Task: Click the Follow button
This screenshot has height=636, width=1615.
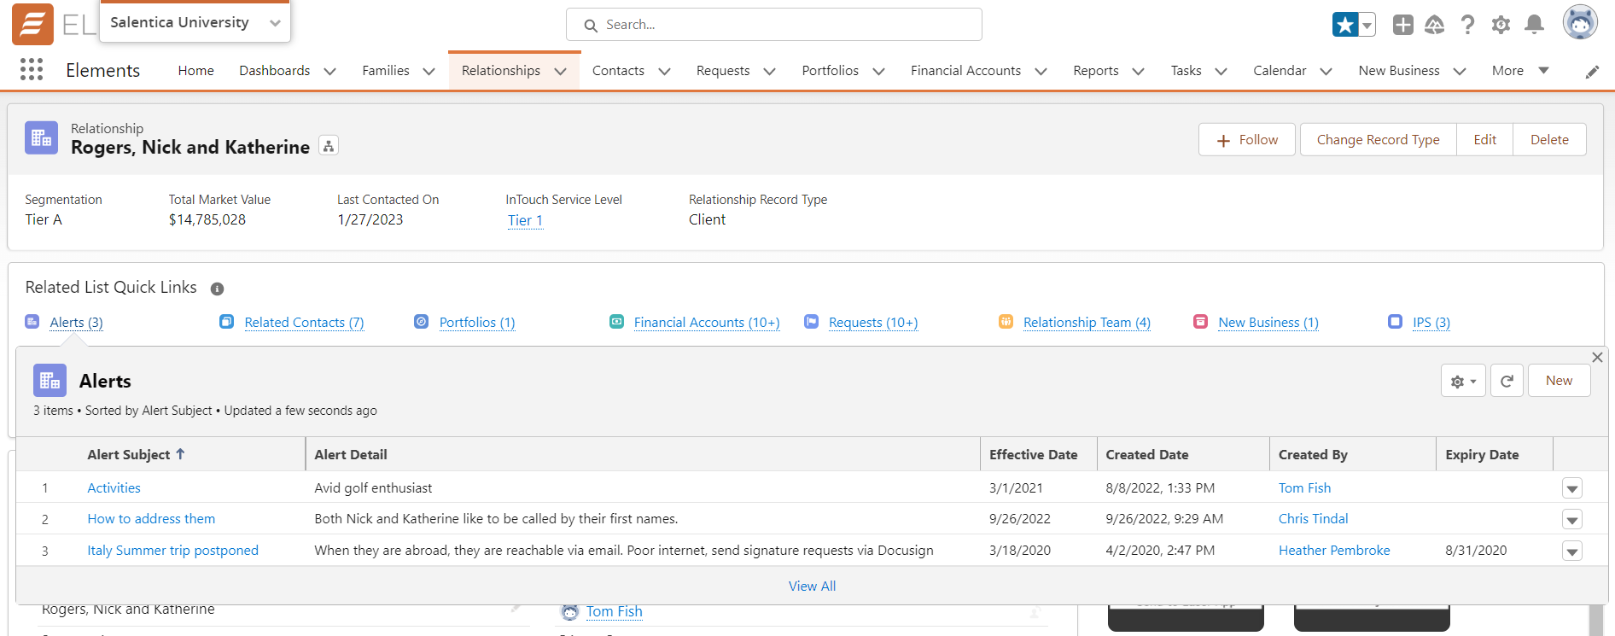Action: click(x=1246, y=140)
